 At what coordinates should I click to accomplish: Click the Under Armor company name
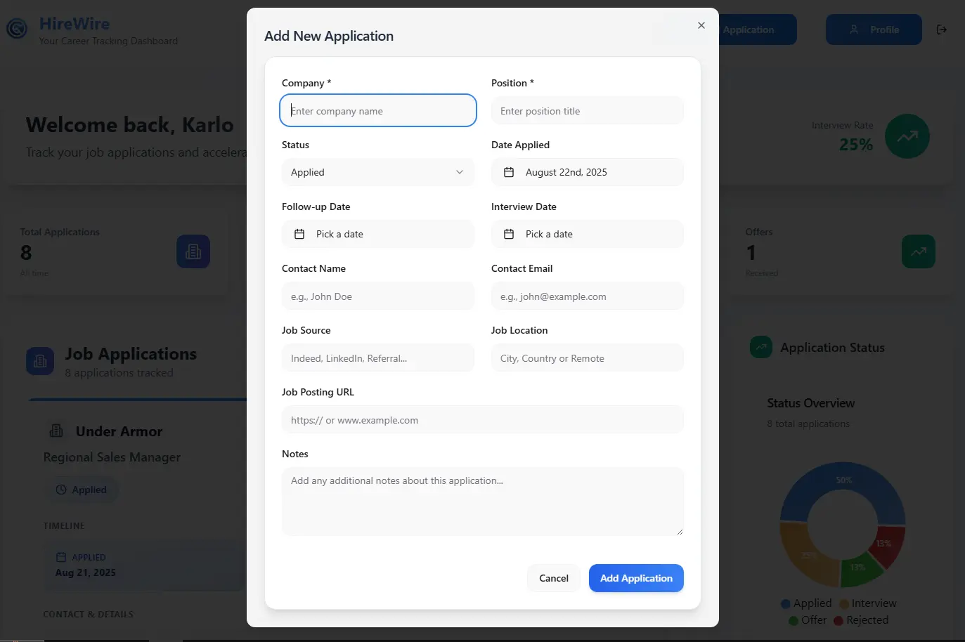[x=119, y=431]
